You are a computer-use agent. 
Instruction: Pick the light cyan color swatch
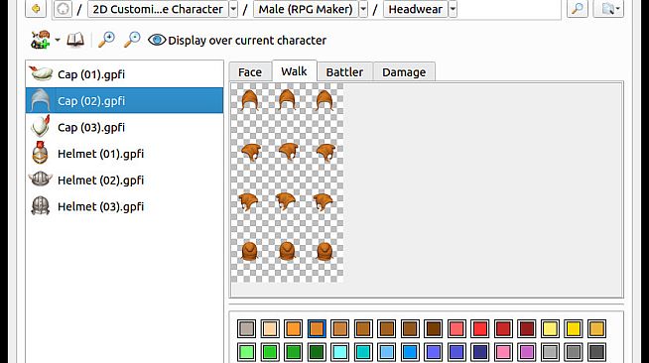pos(340,352)
